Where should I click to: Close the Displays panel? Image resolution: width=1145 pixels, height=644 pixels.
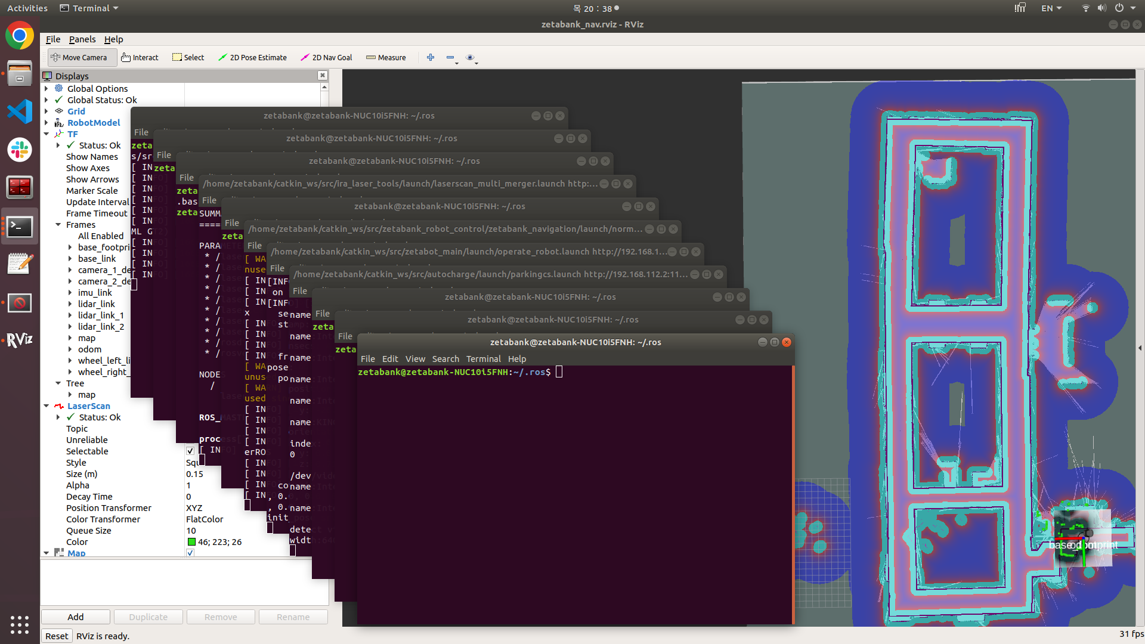click(x=323, y=76)
